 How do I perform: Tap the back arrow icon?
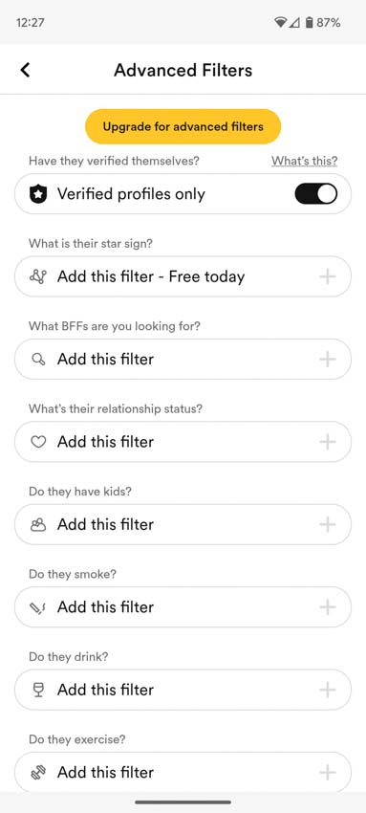25,70
